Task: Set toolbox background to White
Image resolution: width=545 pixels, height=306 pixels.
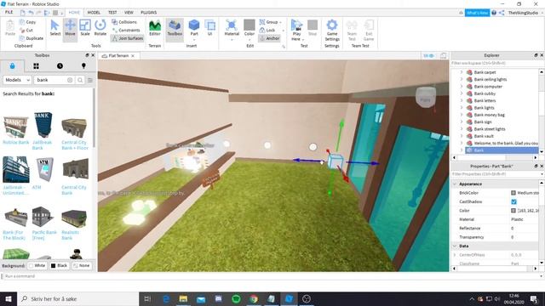Action: [37, 266]
